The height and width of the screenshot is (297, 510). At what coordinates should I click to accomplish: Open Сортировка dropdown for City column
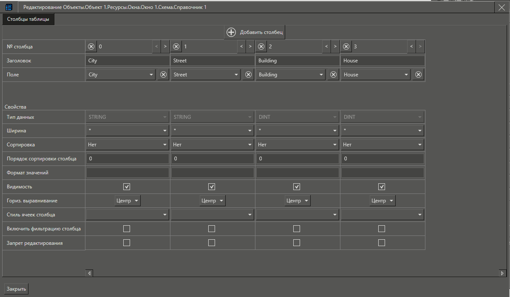point(127,145)
